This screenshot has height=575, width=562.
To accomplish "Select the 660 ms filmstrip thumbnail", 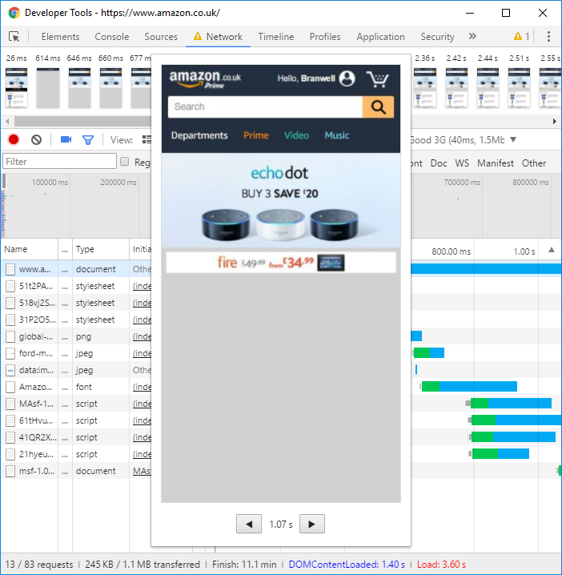I will (110, 88).
